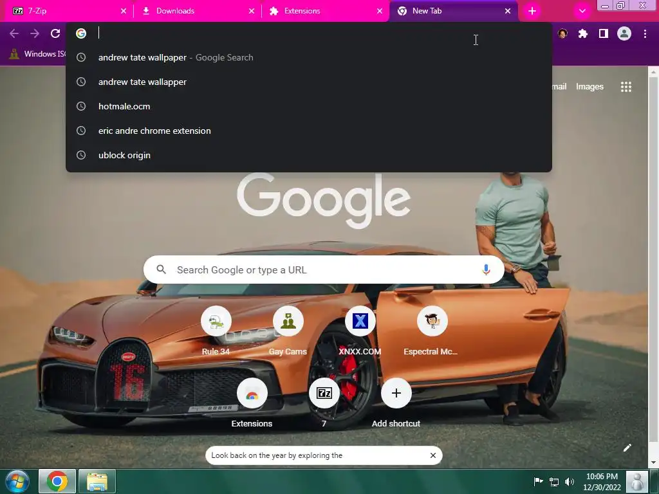Open the Extensions shortcut tile
The image size is (659, 494).
click(x=252, y=403)
